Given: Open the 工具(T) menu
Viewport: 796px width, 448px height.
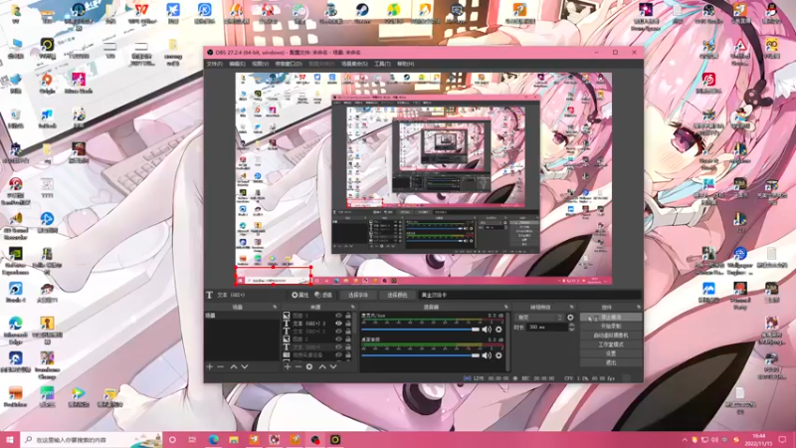Looking at the screenshot, I should pyautogui.click(x=382, y=64).
